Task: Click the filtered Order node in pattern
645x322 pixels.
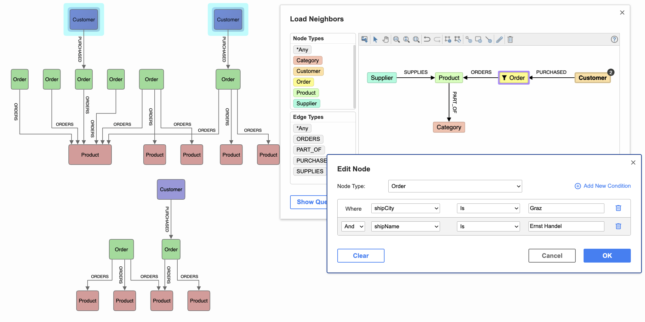Action: [514, 78]
